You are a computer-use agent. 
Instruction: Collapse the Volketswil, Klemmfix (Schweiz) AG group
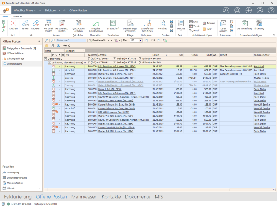click(x=49, y=63)
